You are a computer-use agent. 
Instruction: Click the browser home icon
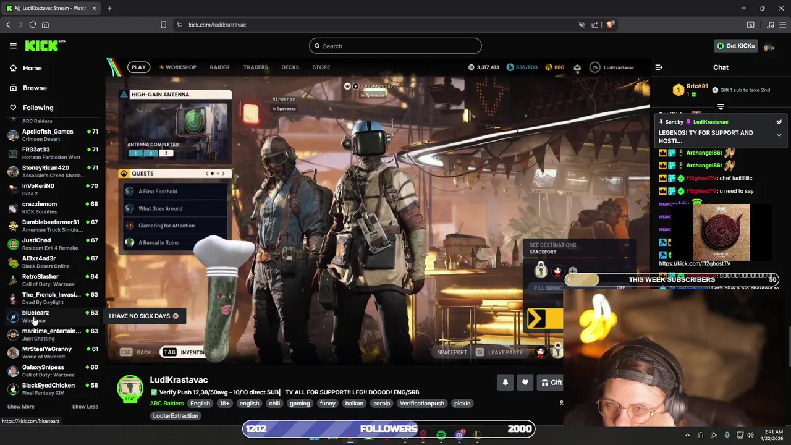45,25
